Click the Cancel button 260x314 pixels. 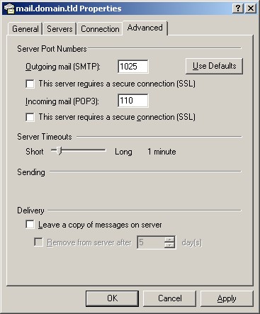[x=170, y=298]
